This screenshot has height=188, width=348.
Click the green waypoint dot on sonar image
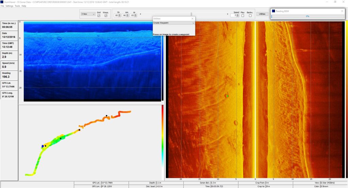click(x=227, y=96)
